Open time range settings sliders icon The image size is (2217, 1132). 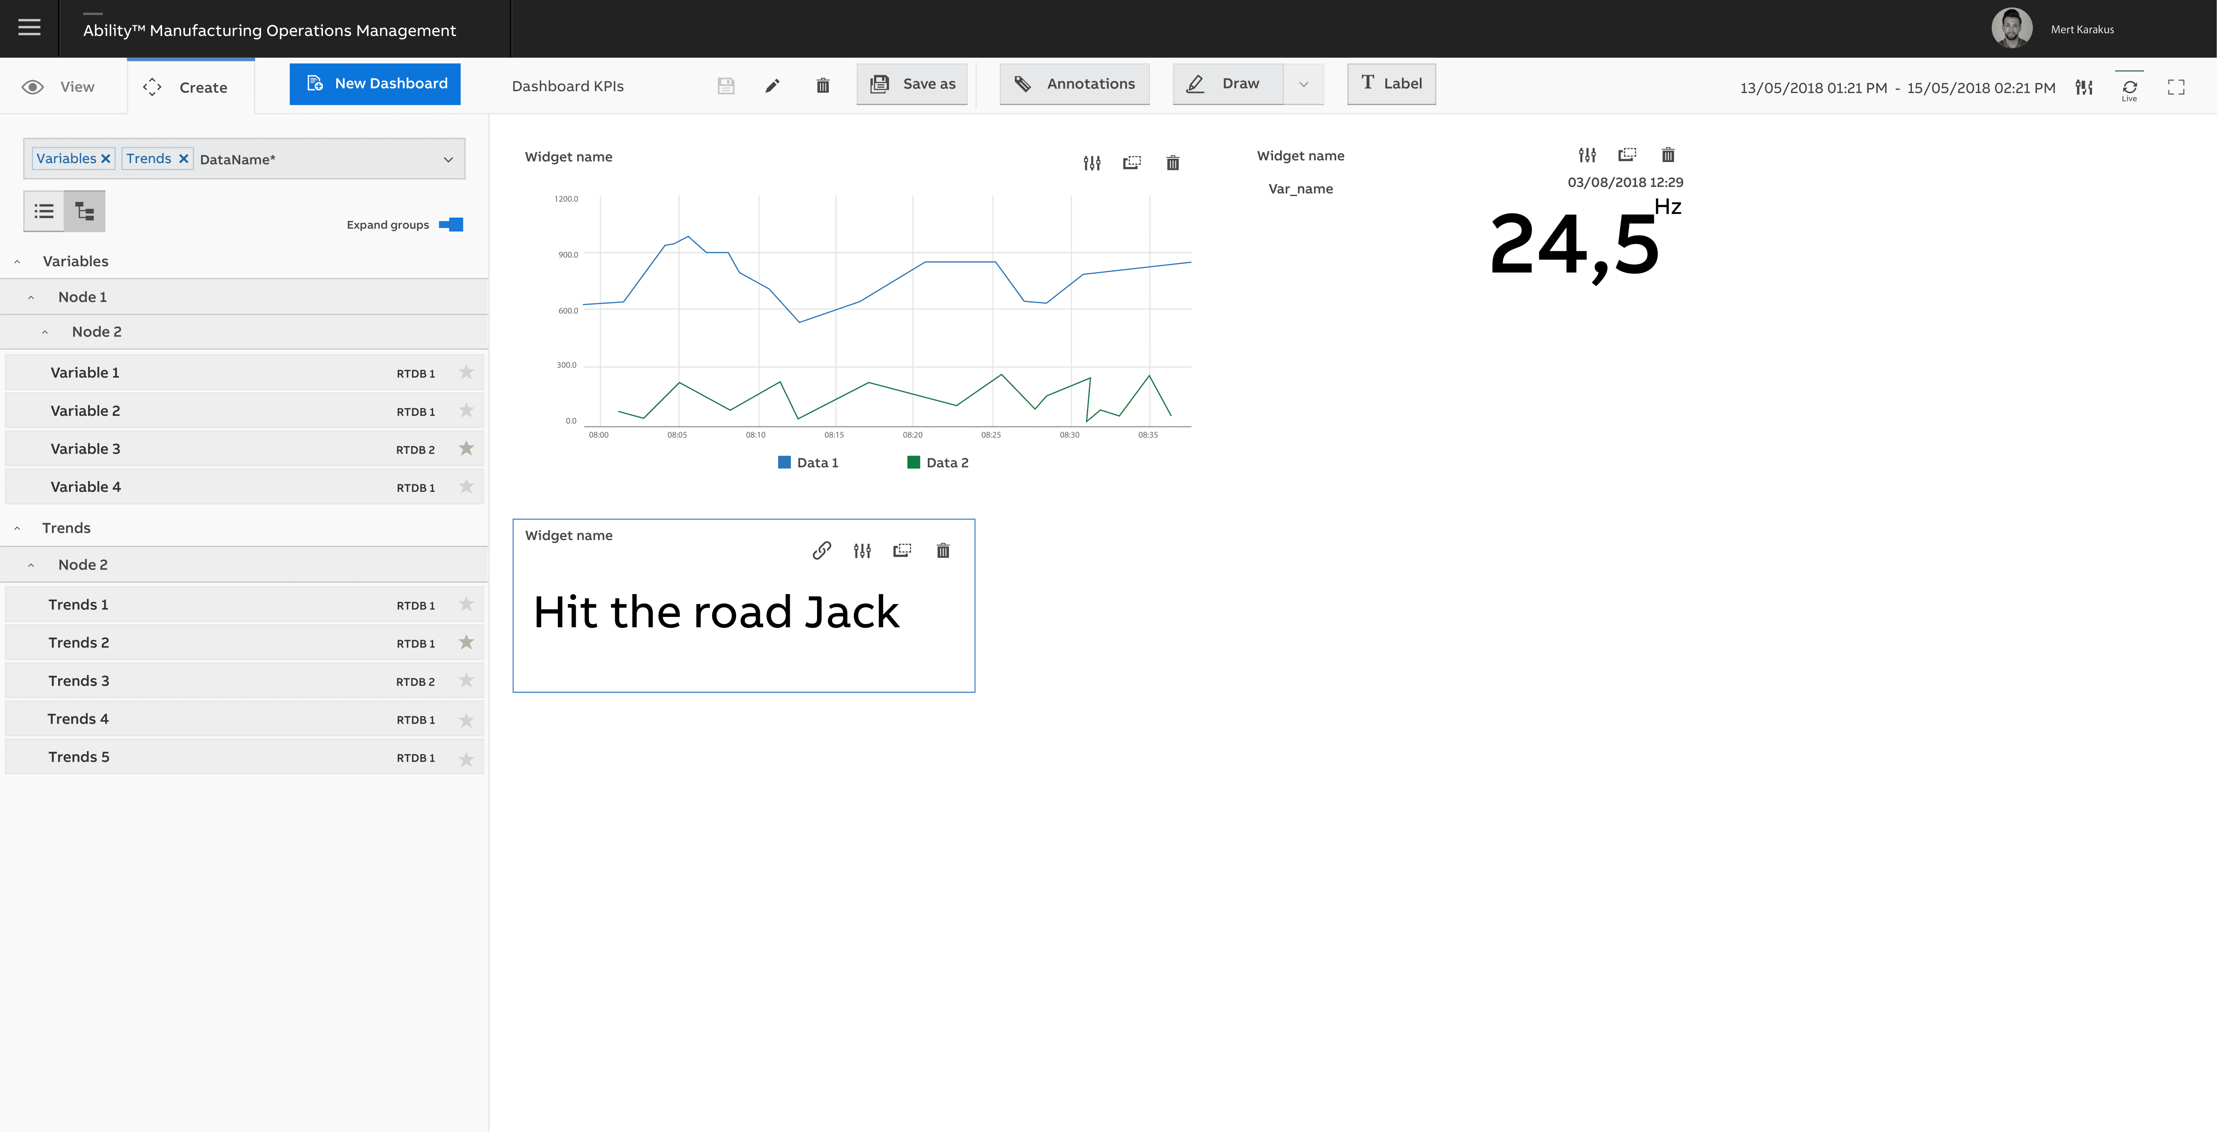coord(2084,87)
